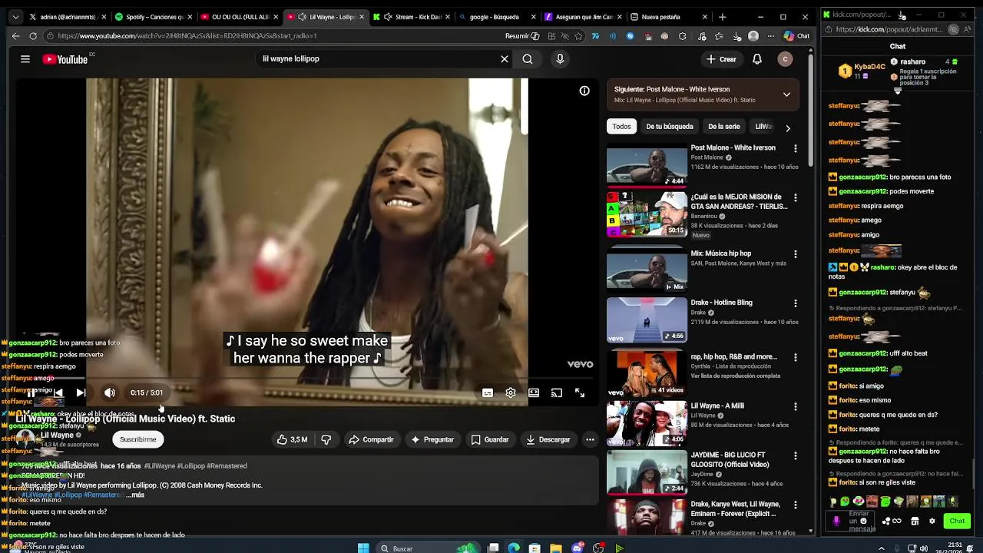983x553 pixels.
Task: Skip to next video in player
Action: (81, 392)
